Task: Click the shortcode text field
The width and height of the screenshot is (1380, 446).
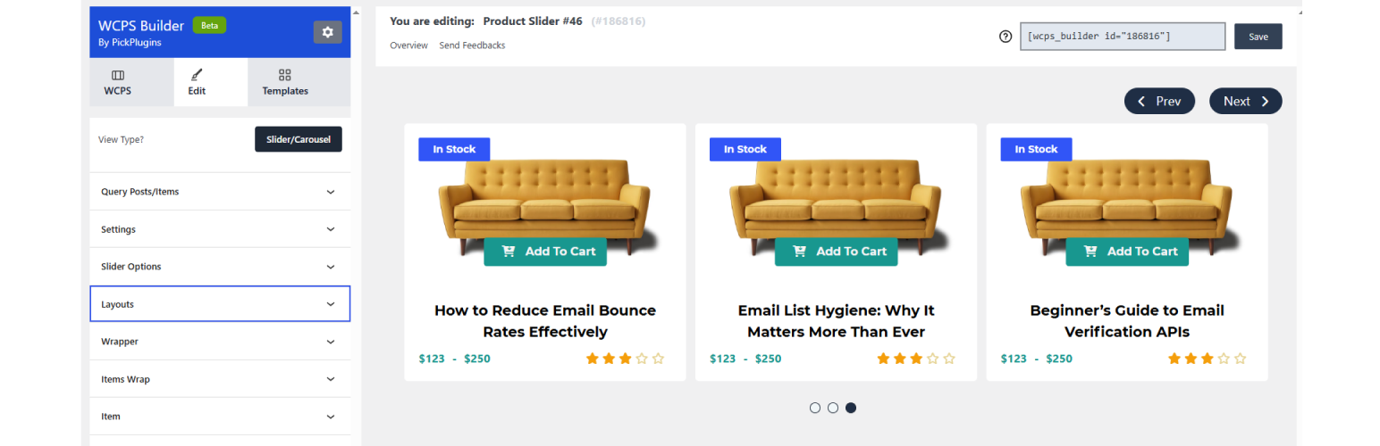Action: pyautogui.click(x=1122, y=37)
